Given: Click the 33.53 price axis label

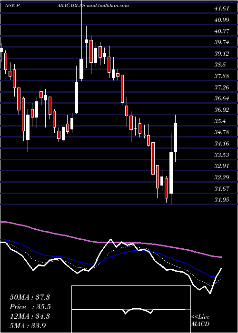Looking at the screenshot, I should [x=222, y=155].
